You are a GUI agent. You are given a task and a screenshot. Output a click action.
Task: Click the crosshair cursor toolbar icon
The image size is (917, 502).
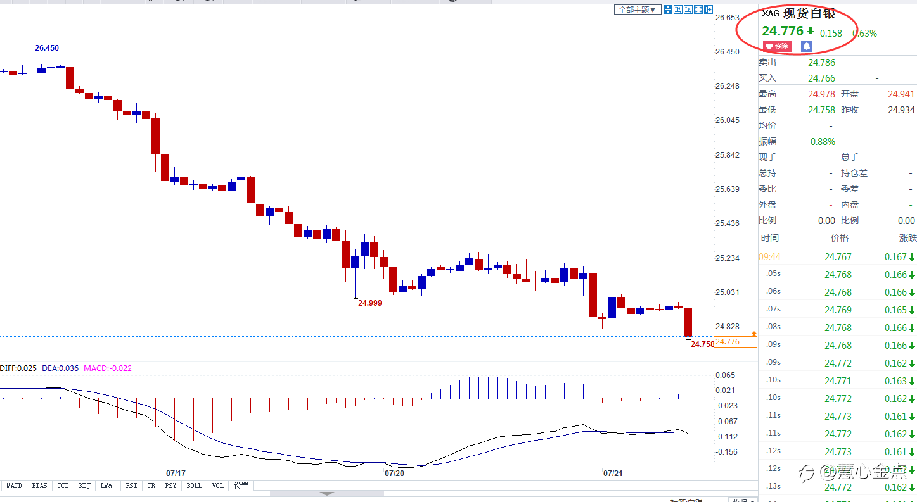[668, 9]
